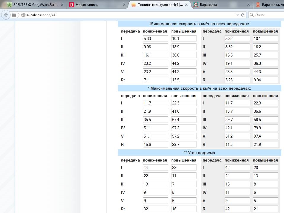This screenshot has width=284, height=213.
Task: Click the site identity globe icon
Action: (x=23, y=15)
